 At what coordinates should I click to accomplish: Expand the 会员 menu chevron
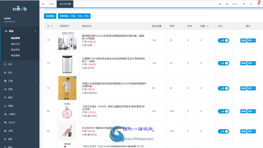tap(35, 73)
